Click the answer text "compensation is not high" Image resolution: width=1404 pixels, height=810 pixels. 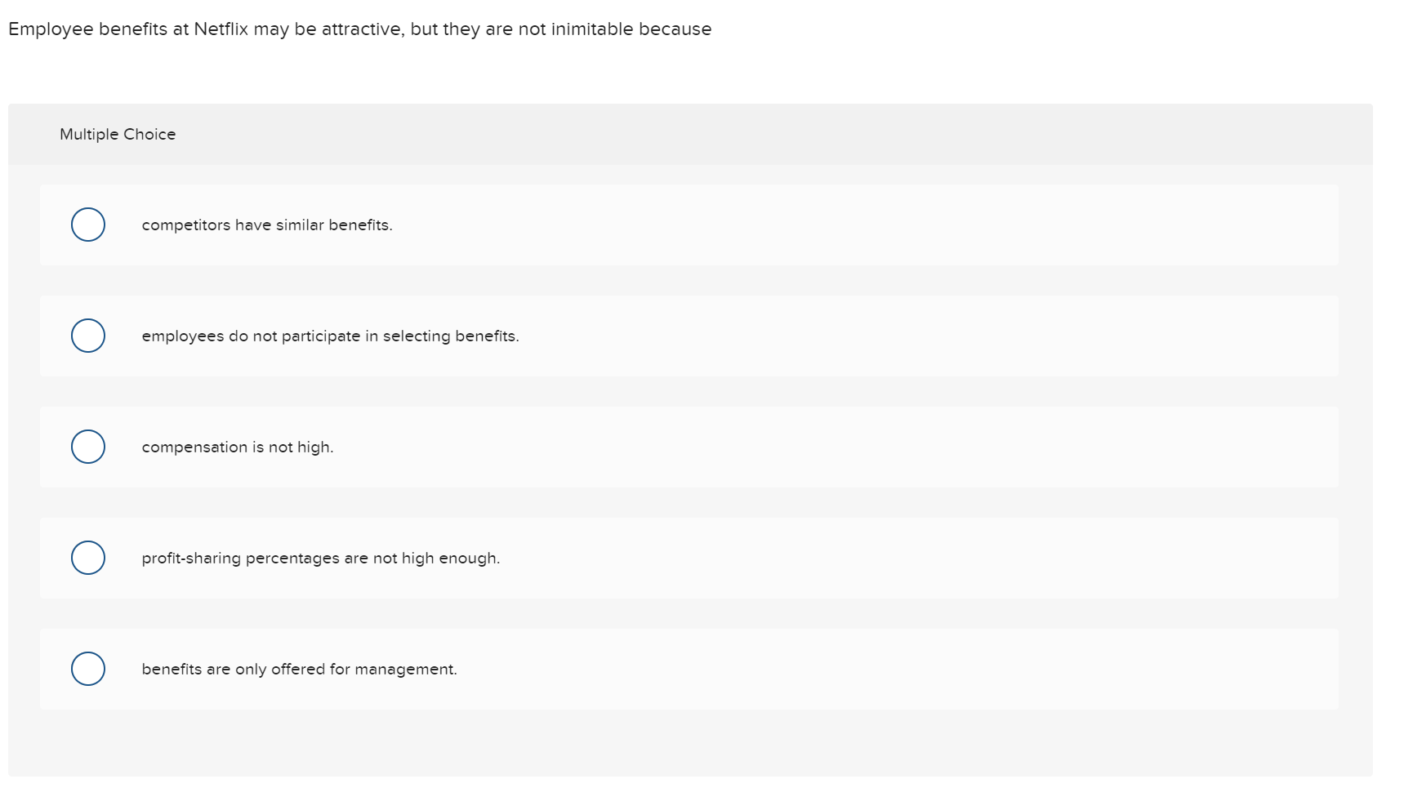coord(237,447)
